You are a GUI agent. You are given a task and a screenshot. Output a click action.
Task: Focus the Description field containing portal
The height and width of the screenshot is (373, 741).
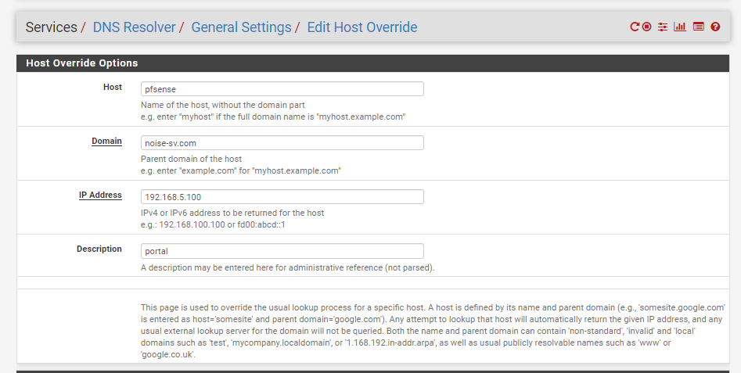point(282,251)
